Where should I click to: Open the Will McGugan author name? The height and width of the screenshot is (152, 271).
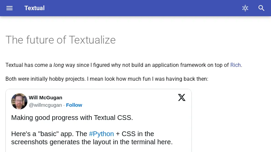pos(45,98)
